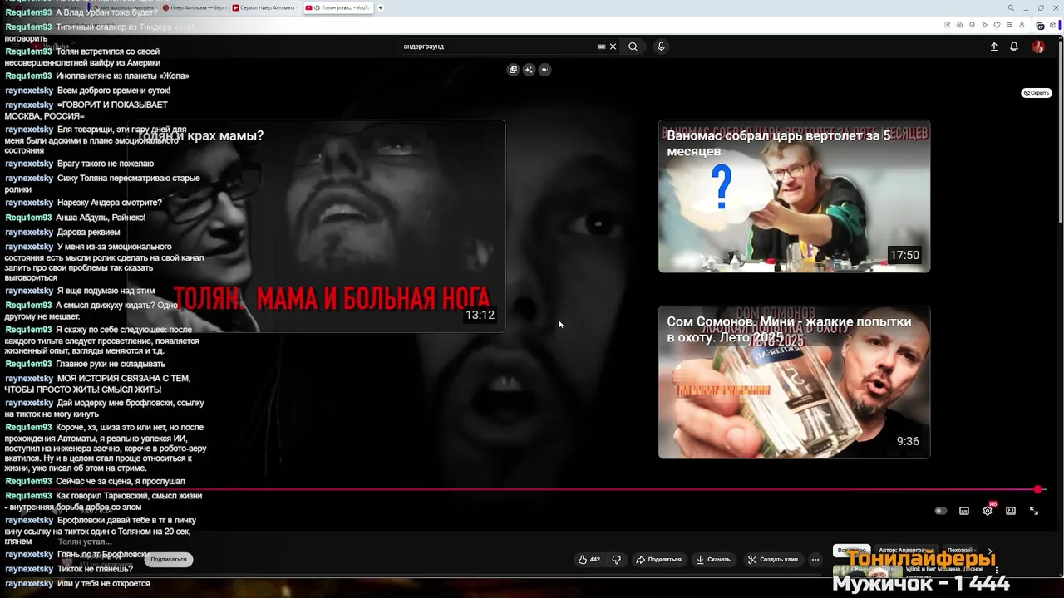Screen dimensions: 1064x598
Task: Click the Поделиться share button
Action: click(x=658, y=560)
